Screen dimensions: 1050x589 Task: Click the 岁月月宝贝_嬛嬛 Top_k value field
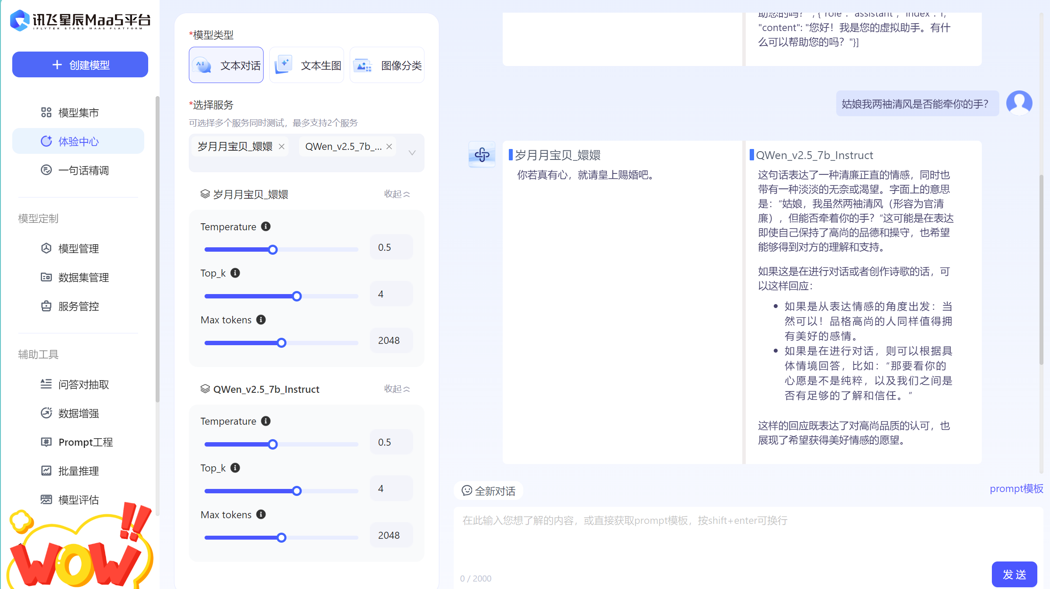tap(391, 294)
